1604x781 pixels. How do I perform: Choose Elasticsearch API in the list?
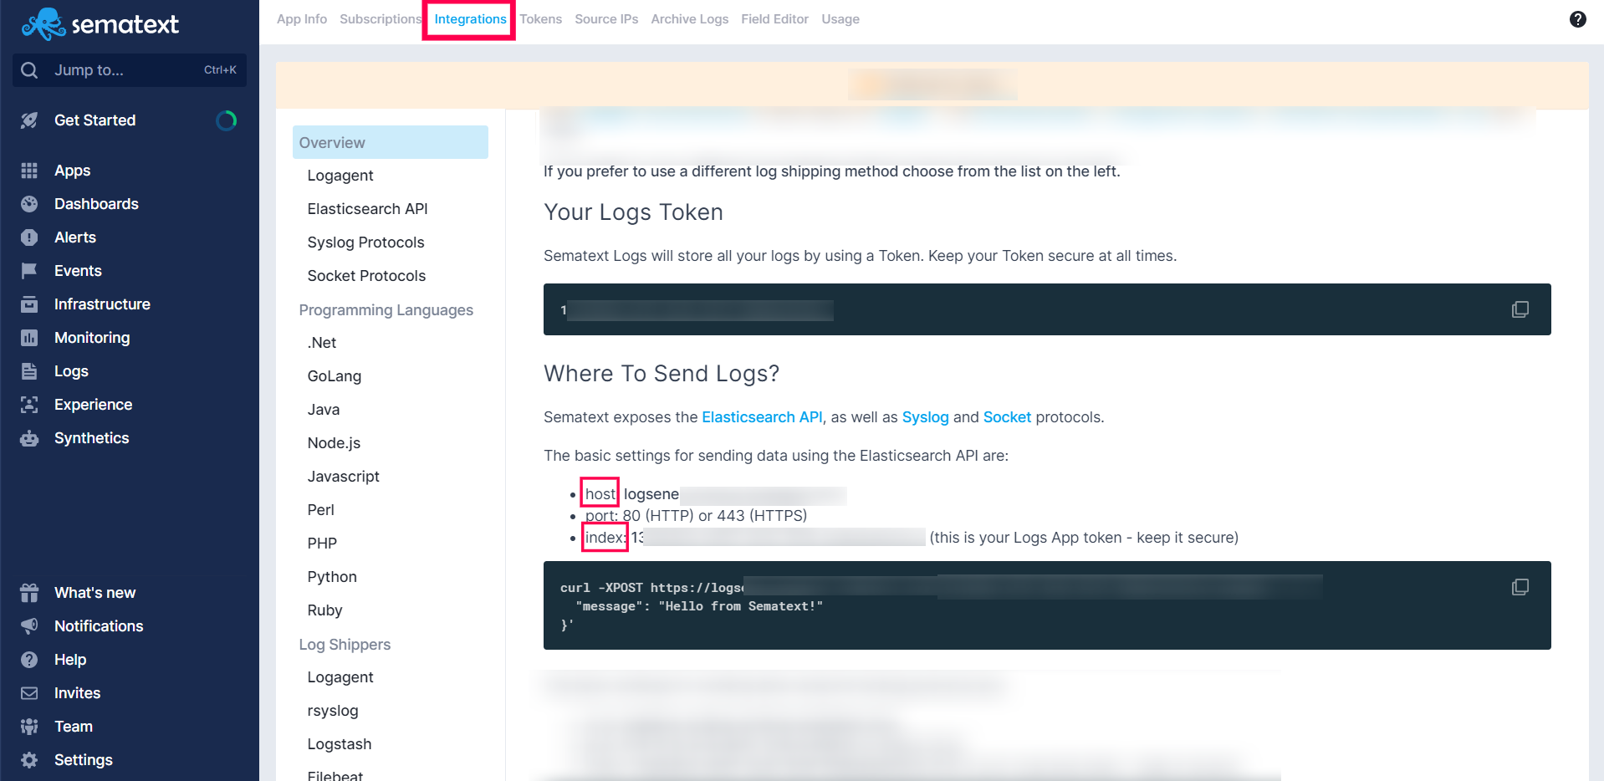tap(367, 209)
